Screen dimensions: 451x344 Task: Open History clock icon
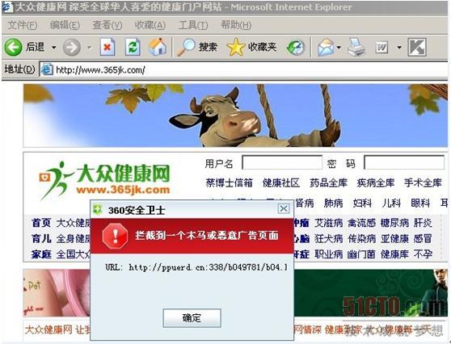tap(296, 48)
